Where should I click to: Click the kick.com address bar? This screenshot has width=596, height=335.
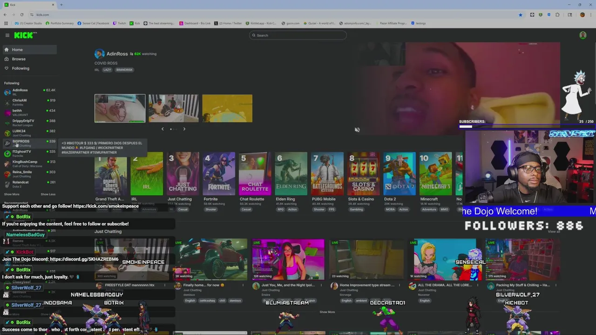tap(275, 14)
